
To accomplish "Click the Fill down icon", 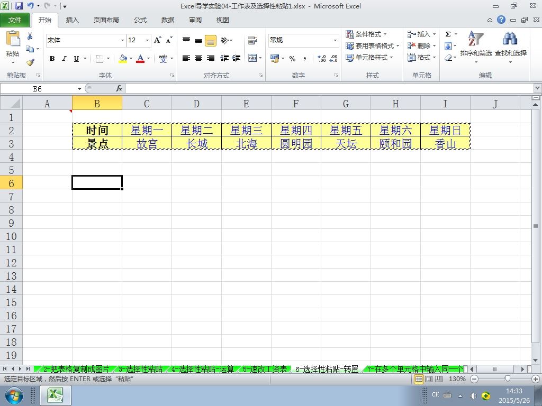I will point(448,46).
